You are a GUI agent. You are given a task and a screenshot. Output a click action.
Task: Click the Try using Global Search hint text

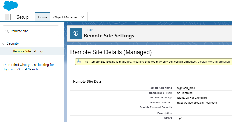pyautogui.click(x=21, y=69)
